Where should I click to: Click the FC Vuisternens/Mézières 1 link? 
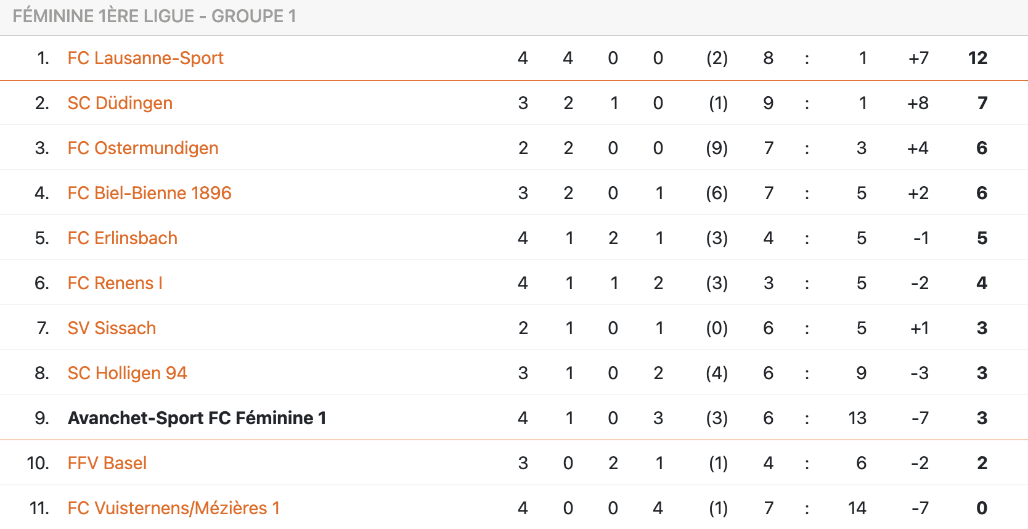[x=174, y=508]
